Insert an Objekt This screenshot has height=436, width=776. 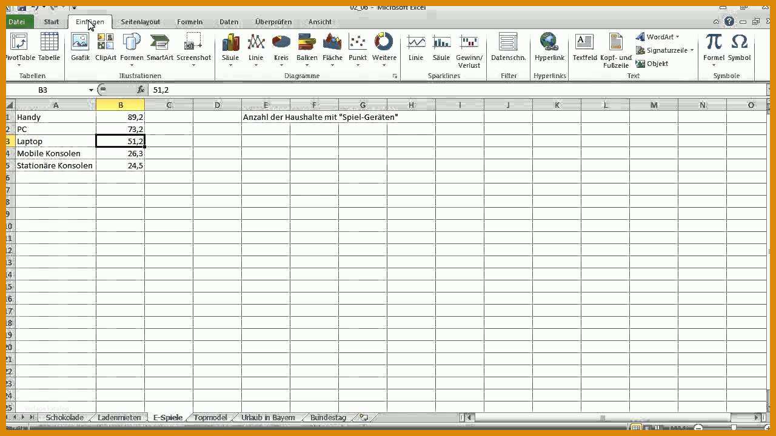click(x=652, y=64)
